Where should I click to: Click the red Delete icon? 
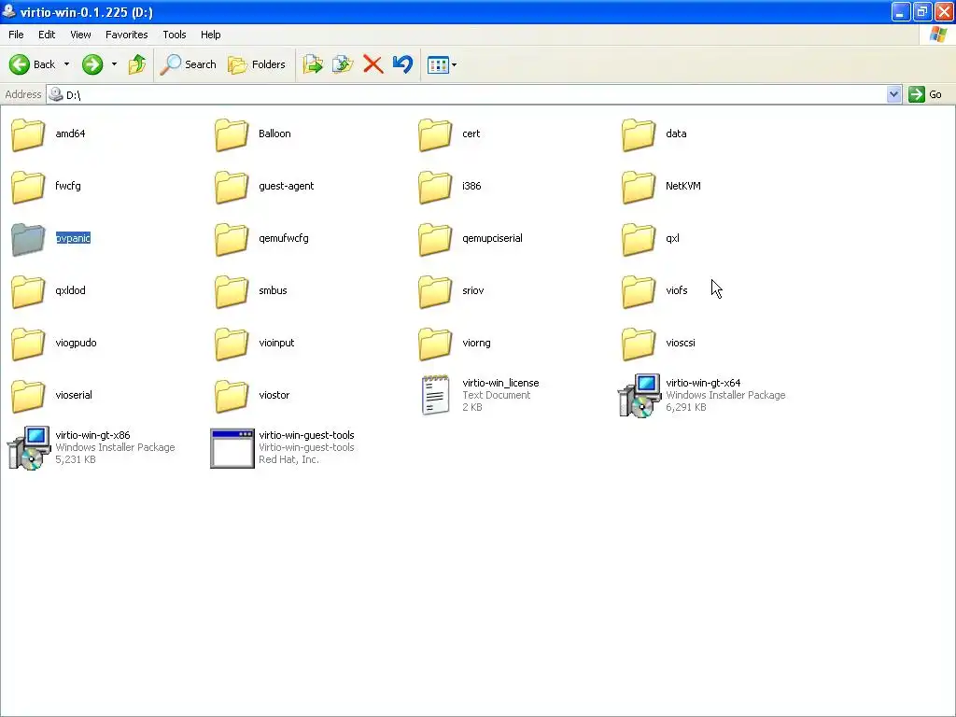(373, 64)
